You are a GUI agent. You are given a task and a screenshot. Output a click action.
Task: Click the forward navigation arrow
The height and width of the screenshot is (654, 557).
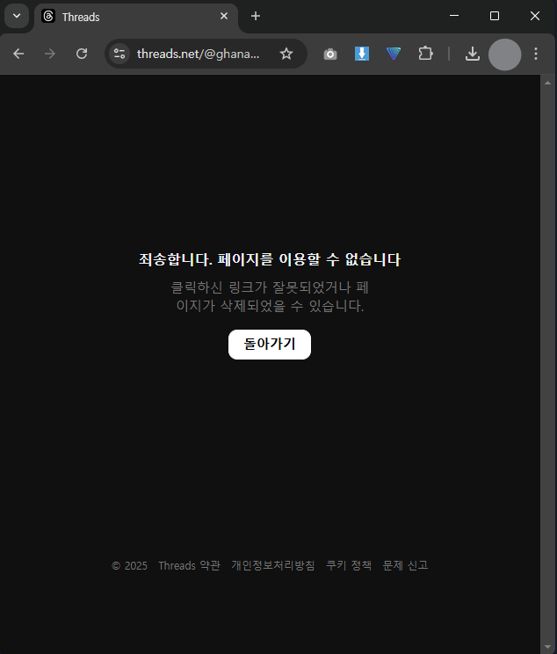pyautogui.click(x=50, y=54)
